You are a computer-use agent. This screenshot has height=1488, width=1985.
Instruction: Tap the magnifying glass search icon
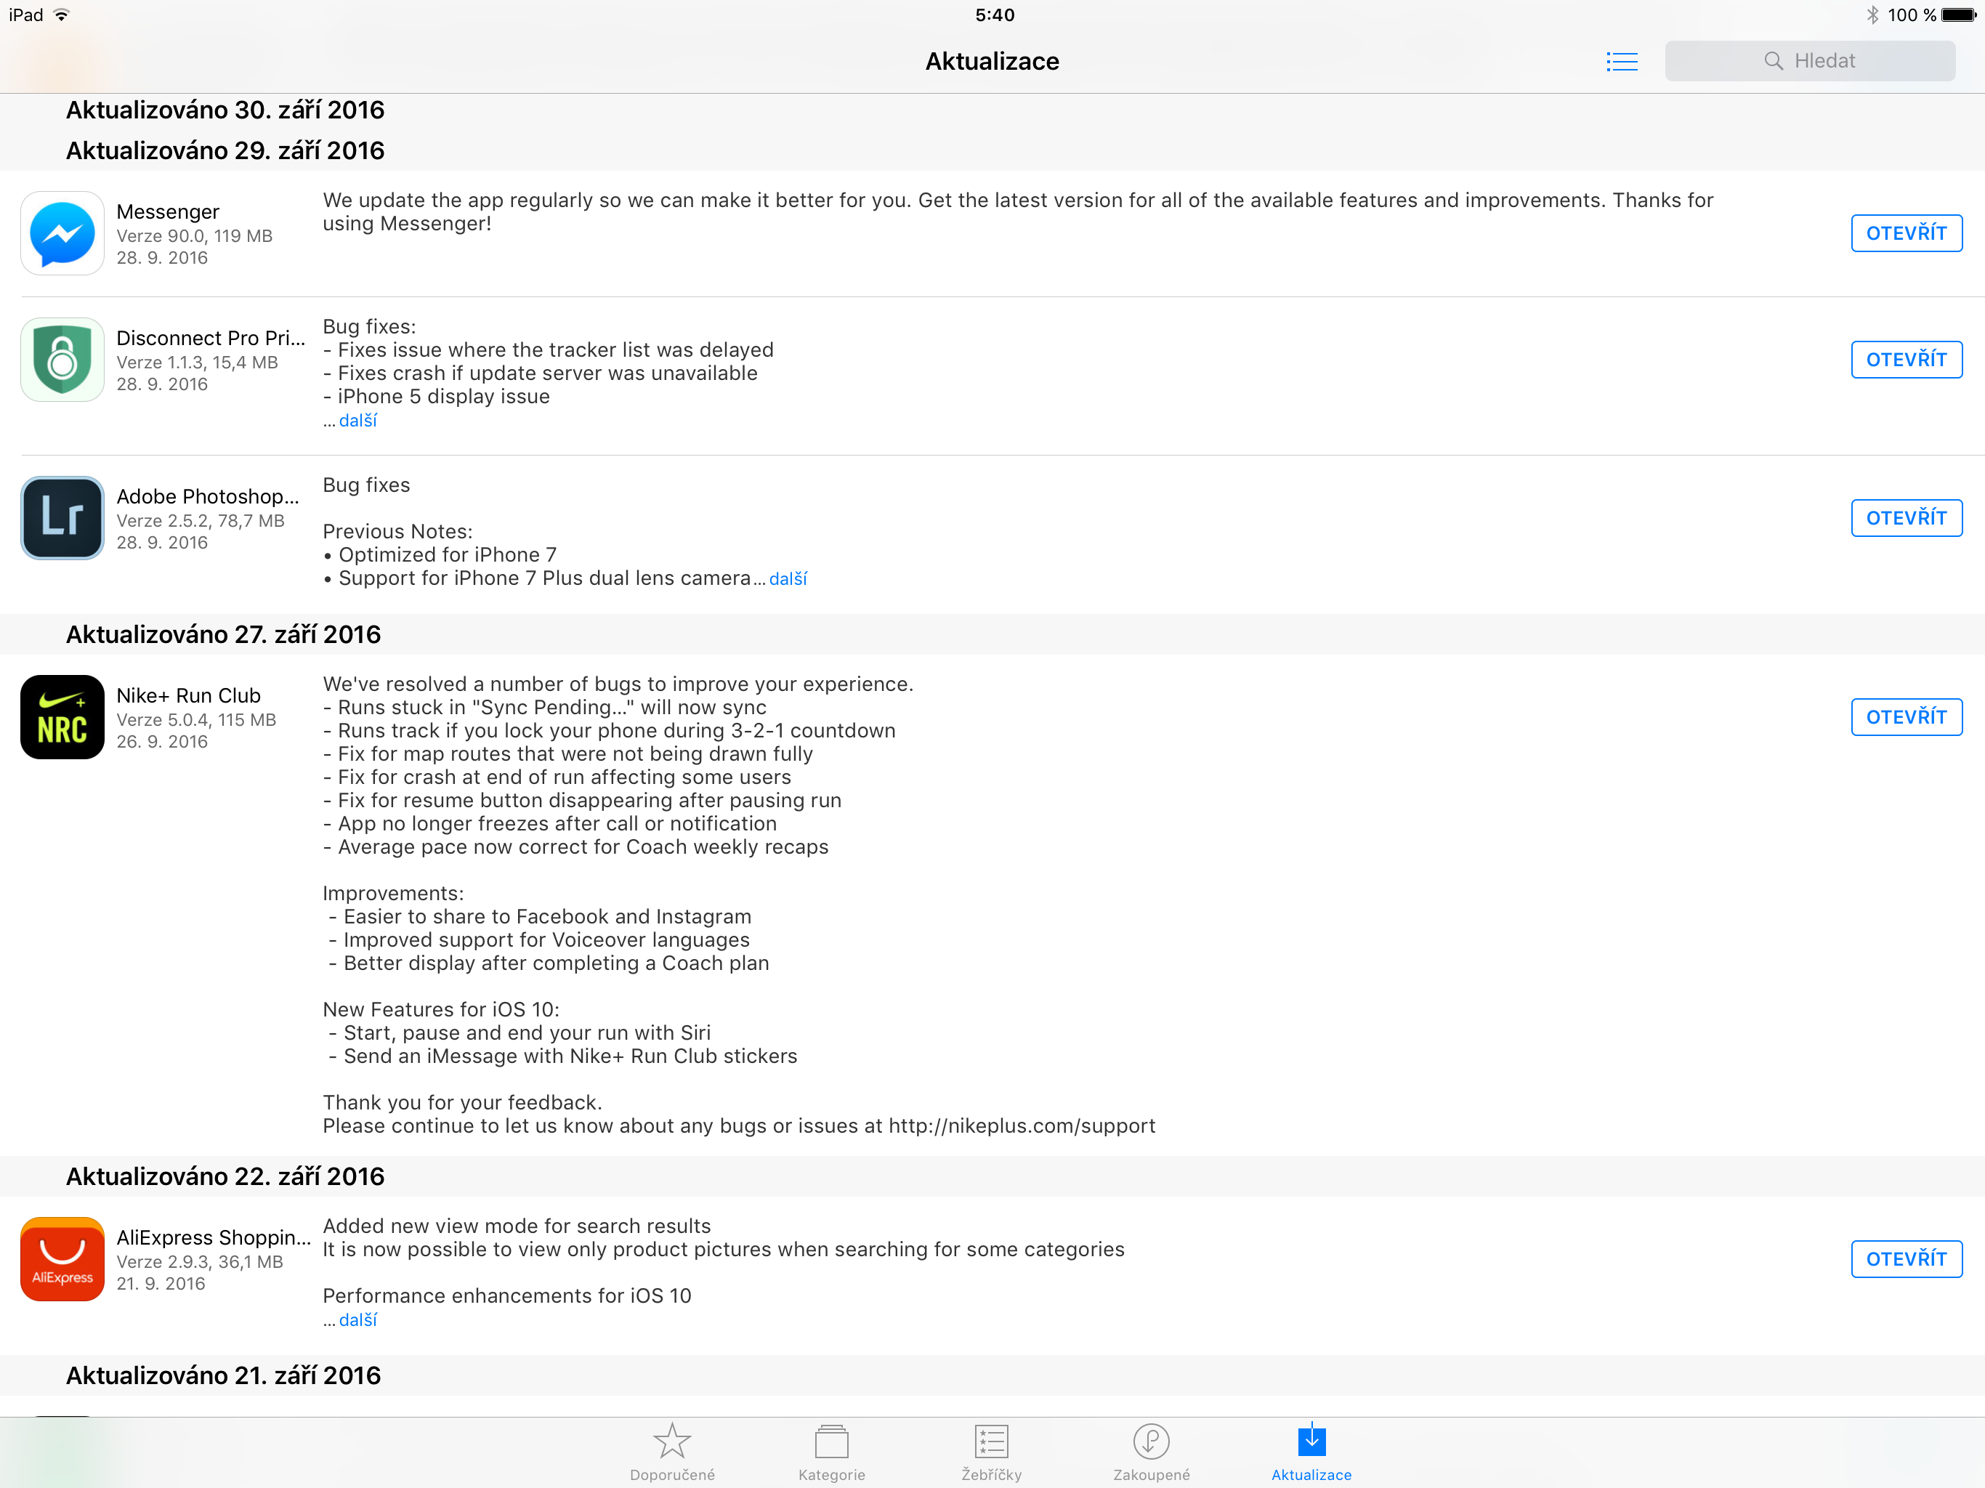(x=1774, y=61)
